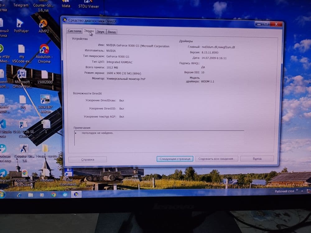Click inside the Примечания notes box
The height and width of the screenshot is (233, 311).
(159, 138)
